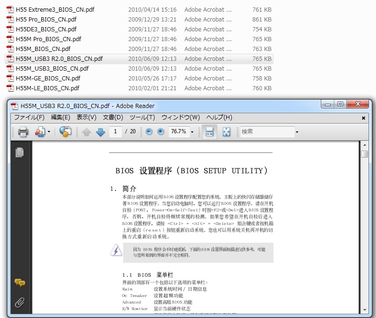The width and height of the screenshot is (376, 318).
Task: Select file H55M Pro_BIOS_CN.pdf
Action: (x=48, y=39)
